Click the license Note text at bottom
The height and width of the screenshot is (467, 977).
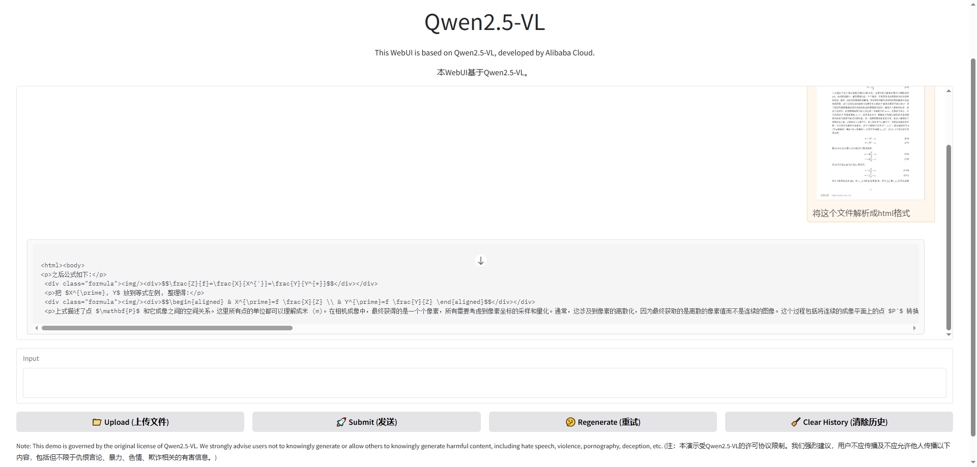point(483,452)
